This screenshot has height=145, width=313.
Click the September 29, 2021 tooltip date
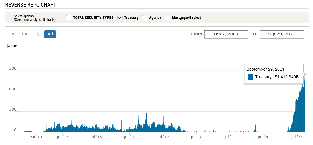265,69
